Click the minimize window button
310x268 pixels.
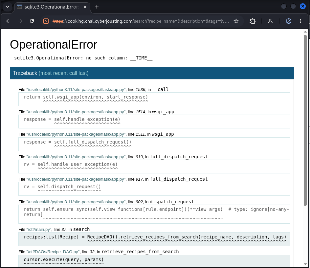[x=284, y=6]
